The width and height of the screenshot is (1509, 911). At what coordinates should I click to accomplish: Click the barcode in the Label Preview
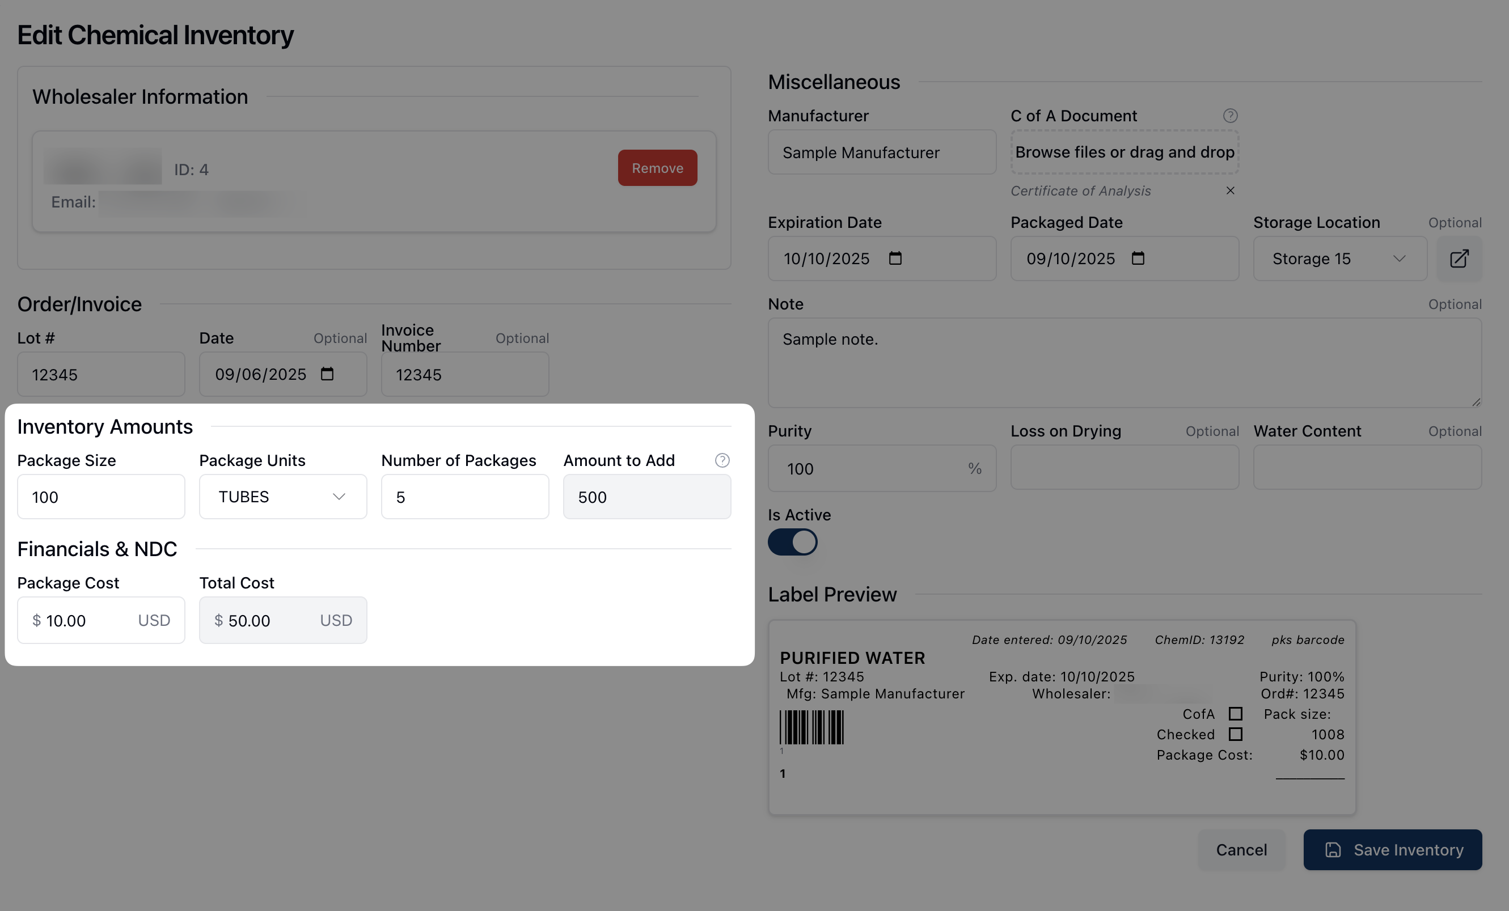click(x=811, y=727)
